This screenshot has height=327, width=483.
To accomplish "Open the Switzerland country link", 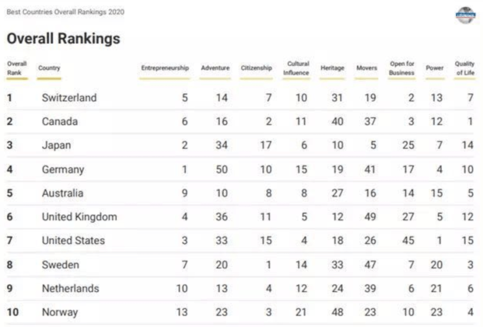I will click(69, 98).
